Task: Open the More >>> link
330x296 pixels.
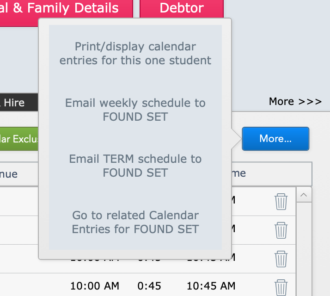Action: pyautogui.click(x=295, y=102)
